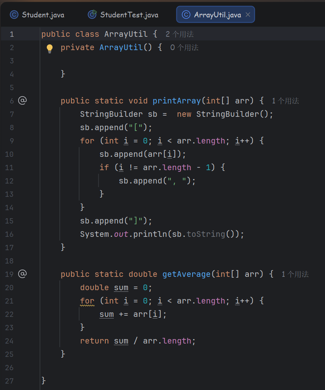Click the 'new StringBuilder()' expression
This screenshot has width=325, height=390.
(x=222, y=114)
